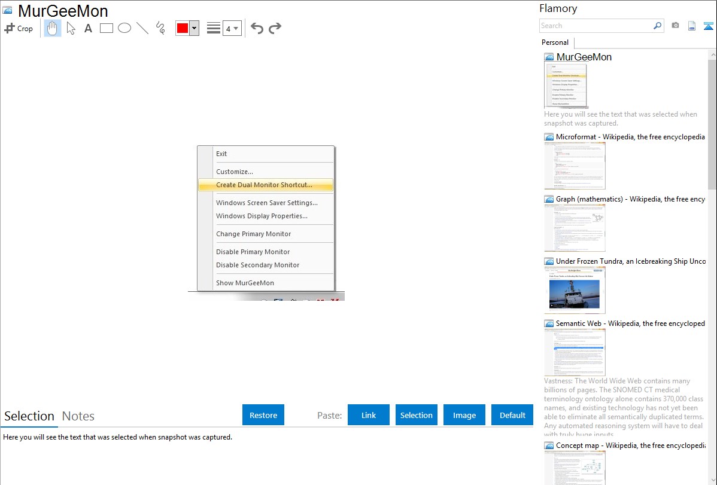The height and width of the screenshot is (485, 717).
Task: Click inside the Flamory search field
Action: click(x=596, y=26)
